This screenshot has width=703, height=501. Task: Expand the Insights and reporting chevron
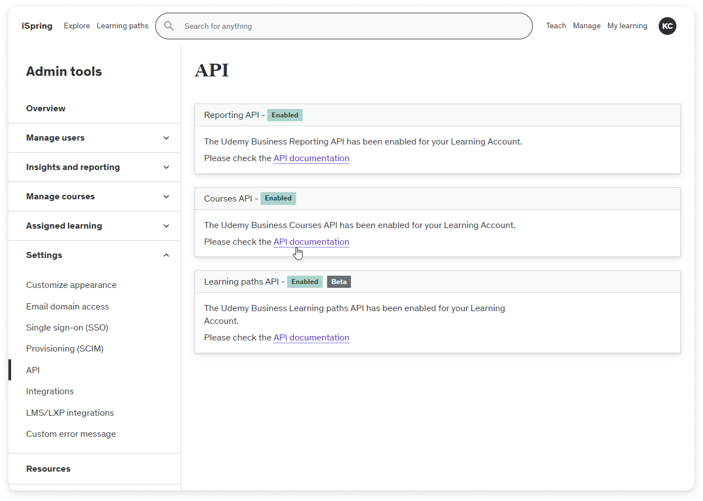(166, 167)
